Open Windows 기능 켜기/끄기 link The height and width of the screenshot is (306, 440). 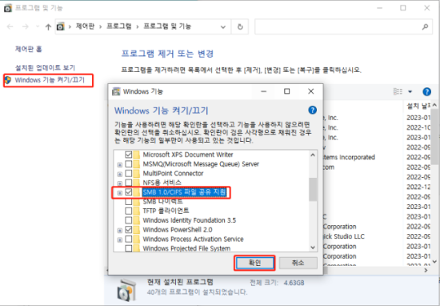pyautogui.click(x=50, y=80)
